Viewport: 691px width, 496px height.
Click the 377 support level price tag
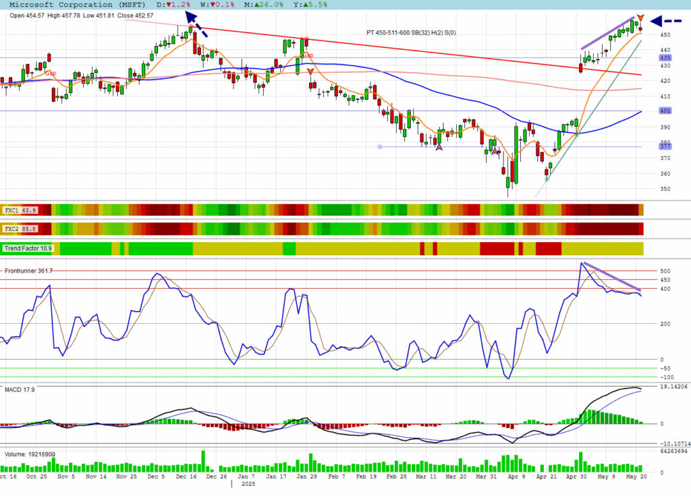(665, 146)
